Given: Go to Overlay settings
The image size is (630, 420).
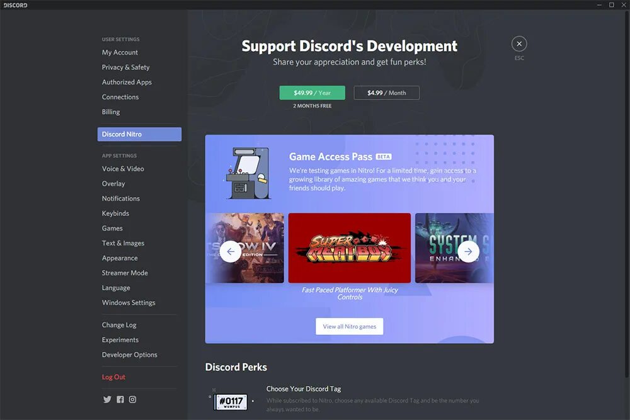Looking at the screenshot, I should 113,183.
